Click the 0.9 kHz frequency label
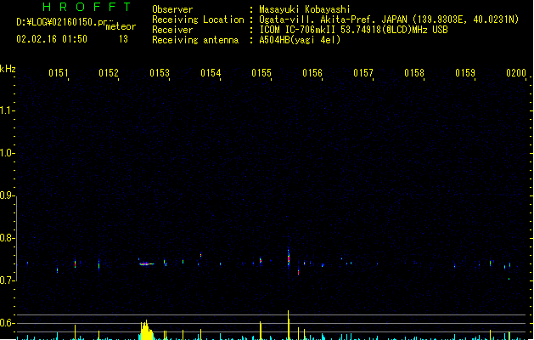 coord(7,195)
